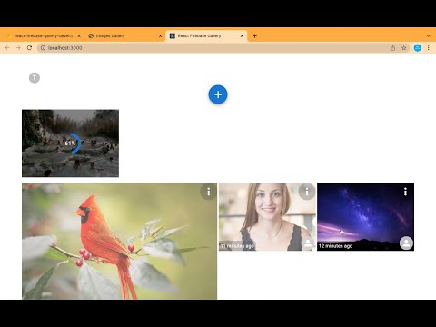Open the user avatar labeled T
This screenshot has height=327, width=436.
coord(35,78)
